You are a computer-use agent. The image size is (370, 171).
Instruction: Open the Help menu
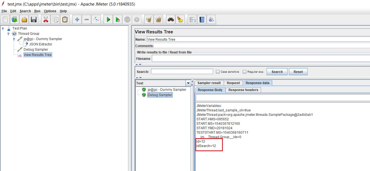tap(64, 11)
